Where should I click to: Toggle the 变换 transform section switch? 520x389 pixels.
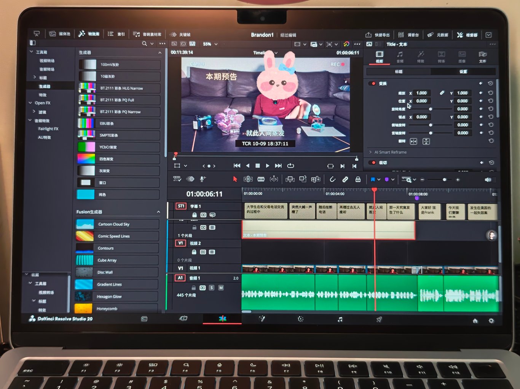372,84
